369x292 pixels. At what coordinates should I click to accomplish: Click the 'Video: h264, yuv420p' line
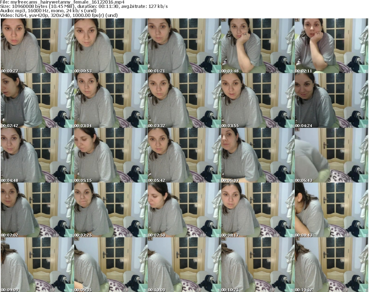(59, 15)
